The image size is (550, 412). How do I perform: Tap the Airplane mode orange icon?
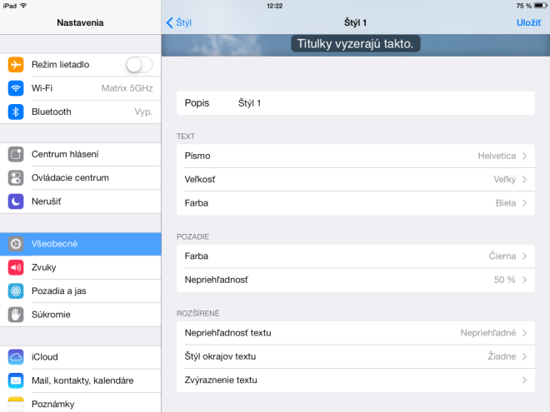16,64
